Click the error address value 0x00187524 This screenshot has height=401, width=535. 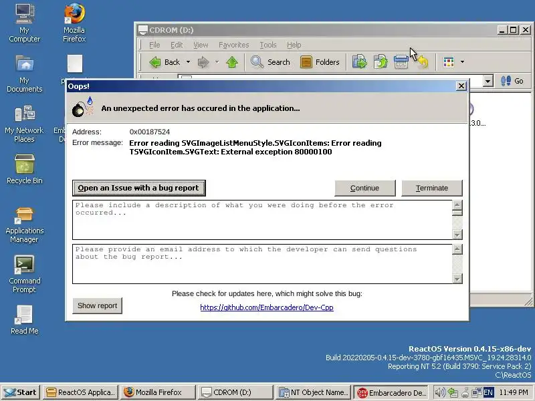click(149, 132)
